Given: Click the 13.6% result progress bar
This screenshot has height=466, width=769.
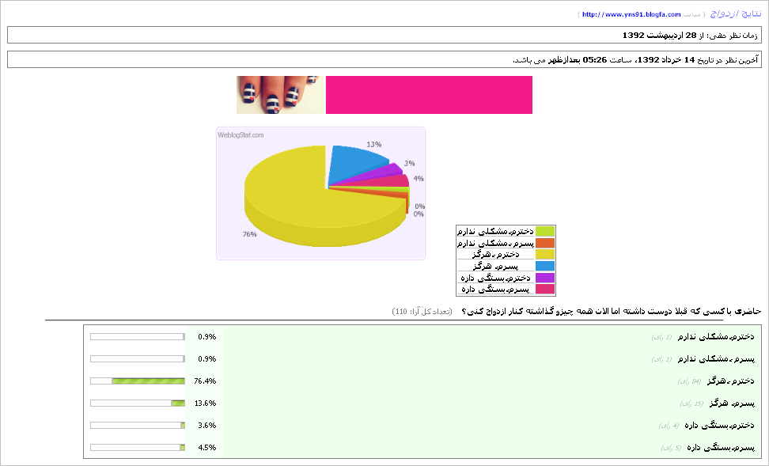Looking at the screenshot, I should pyautogui.click(x=138, y=403).
